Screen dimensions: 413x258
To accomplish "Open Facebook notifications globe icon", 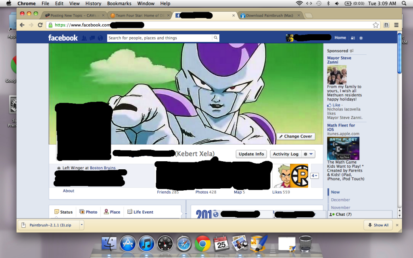I will 100,38.
